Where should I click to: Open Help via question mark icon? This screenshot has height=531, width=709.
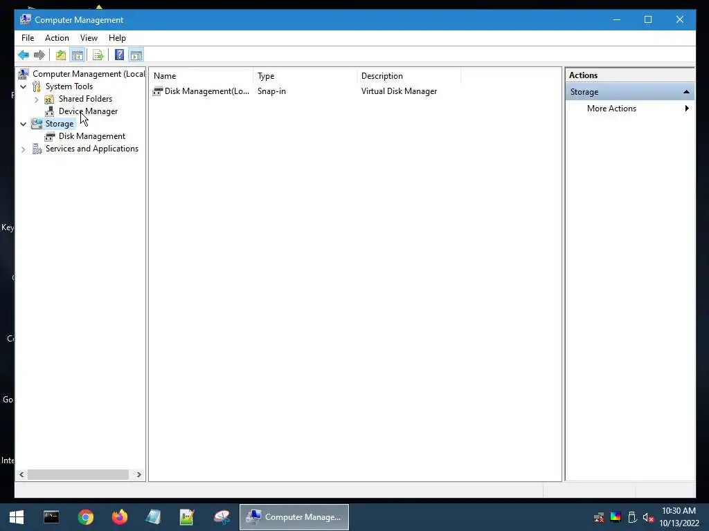tap(119, 55)
